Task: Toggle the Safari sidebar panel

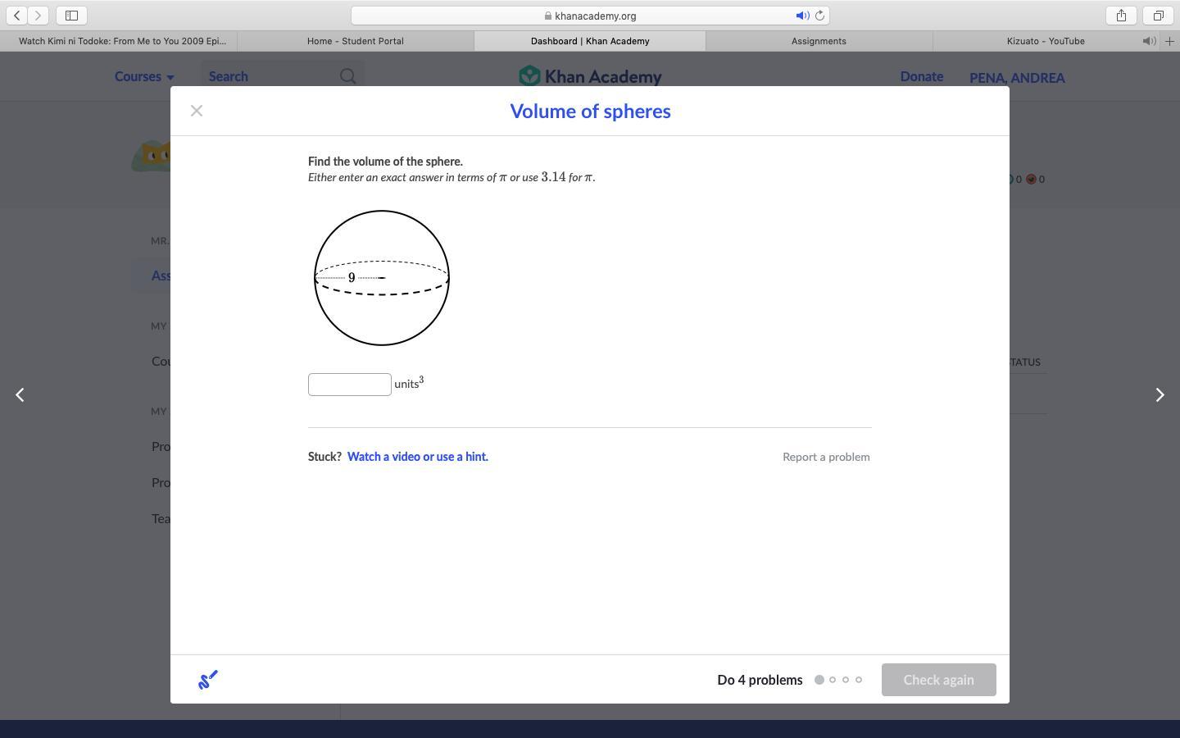Action: pyautogui.click(x=71, y=16)
